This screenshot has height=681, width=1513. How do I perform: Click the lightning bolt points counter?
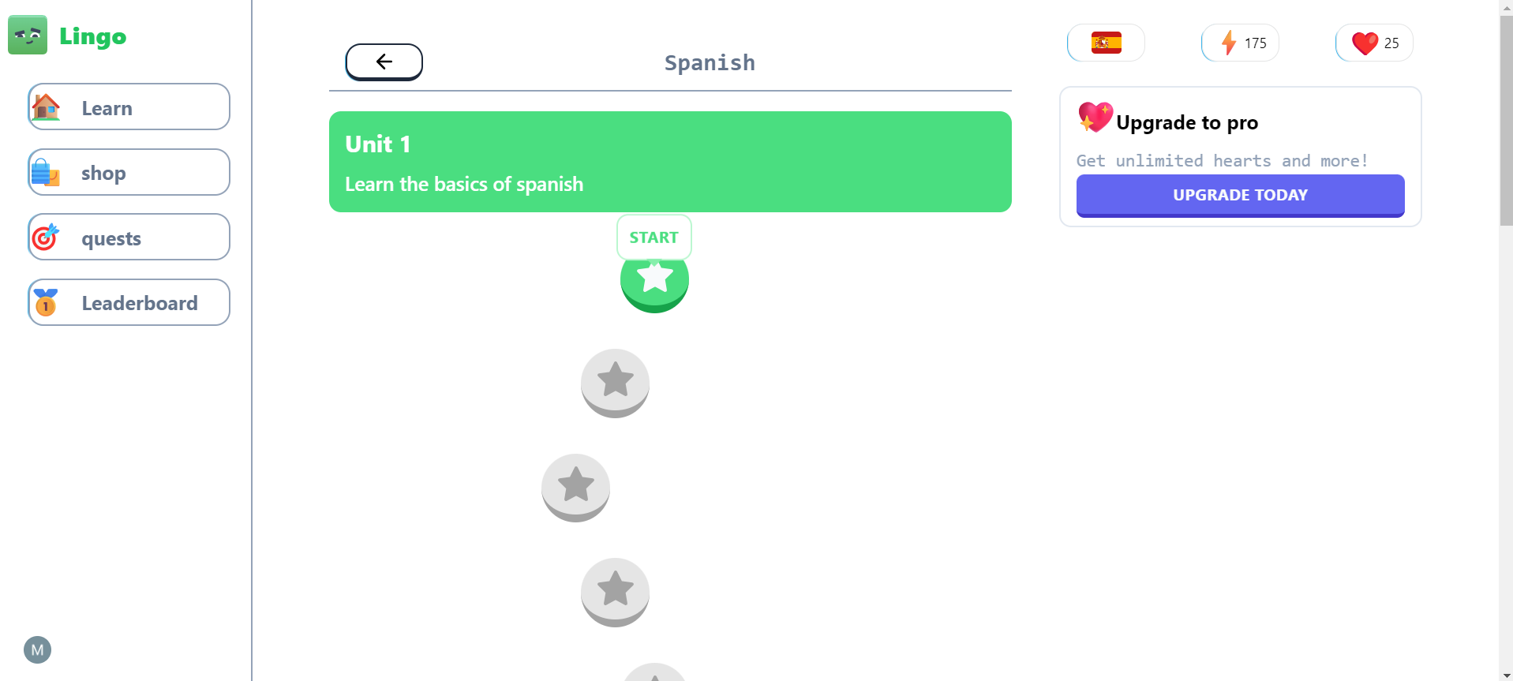[x=1240, y=43]
